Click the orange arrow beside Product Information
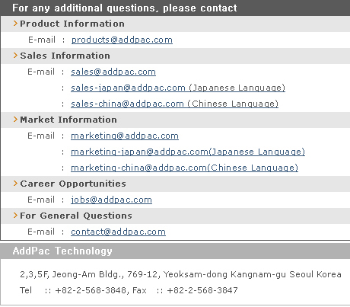Screen dimensions: 350x307 click(15, 24)
